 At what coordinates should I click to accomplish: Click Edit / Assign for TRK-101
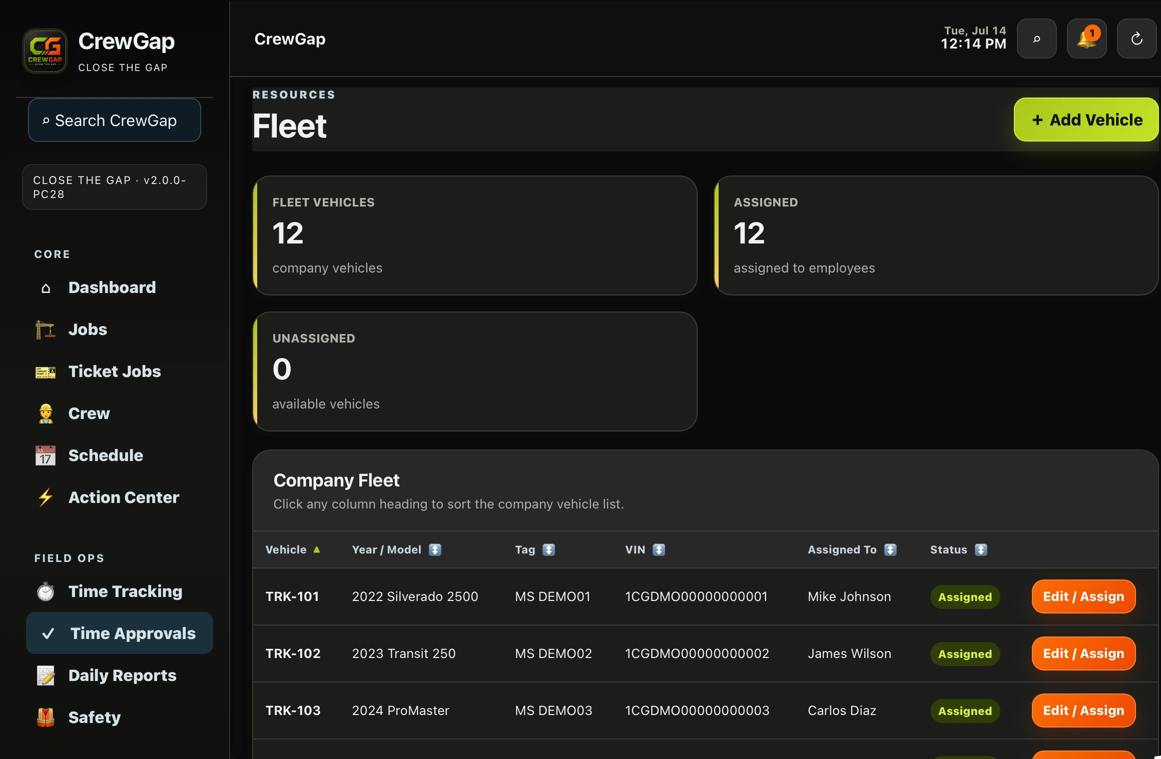tap(1083, 597)
